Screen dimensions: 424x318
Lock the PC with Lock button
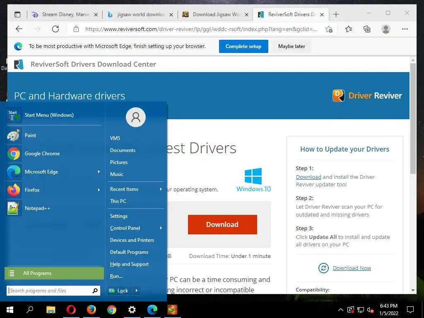tap(119, 291)
